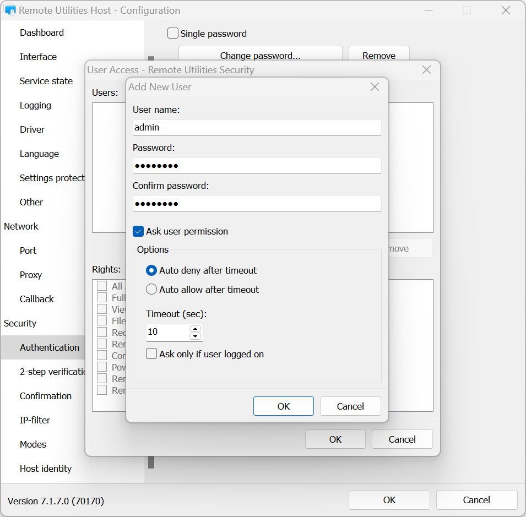Decrease timeout using the down spinner arrow
The height and width of the screenshot is (517, 526).
pyautogui.click(x=195, y=336)
